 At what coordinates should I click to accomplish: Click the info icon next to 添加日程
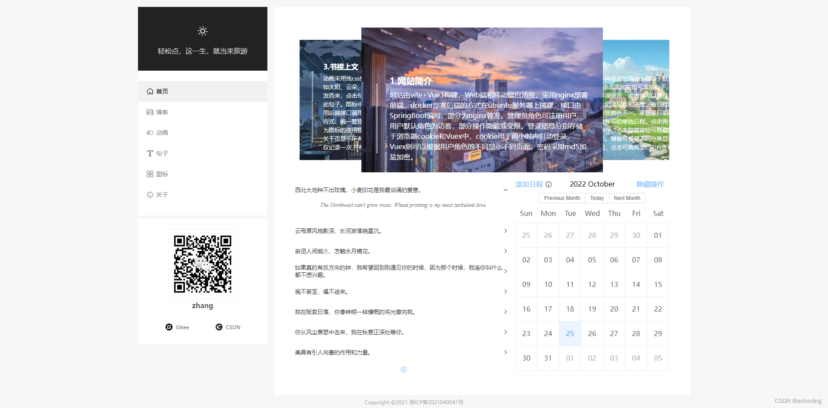click(x=549, y=184)
